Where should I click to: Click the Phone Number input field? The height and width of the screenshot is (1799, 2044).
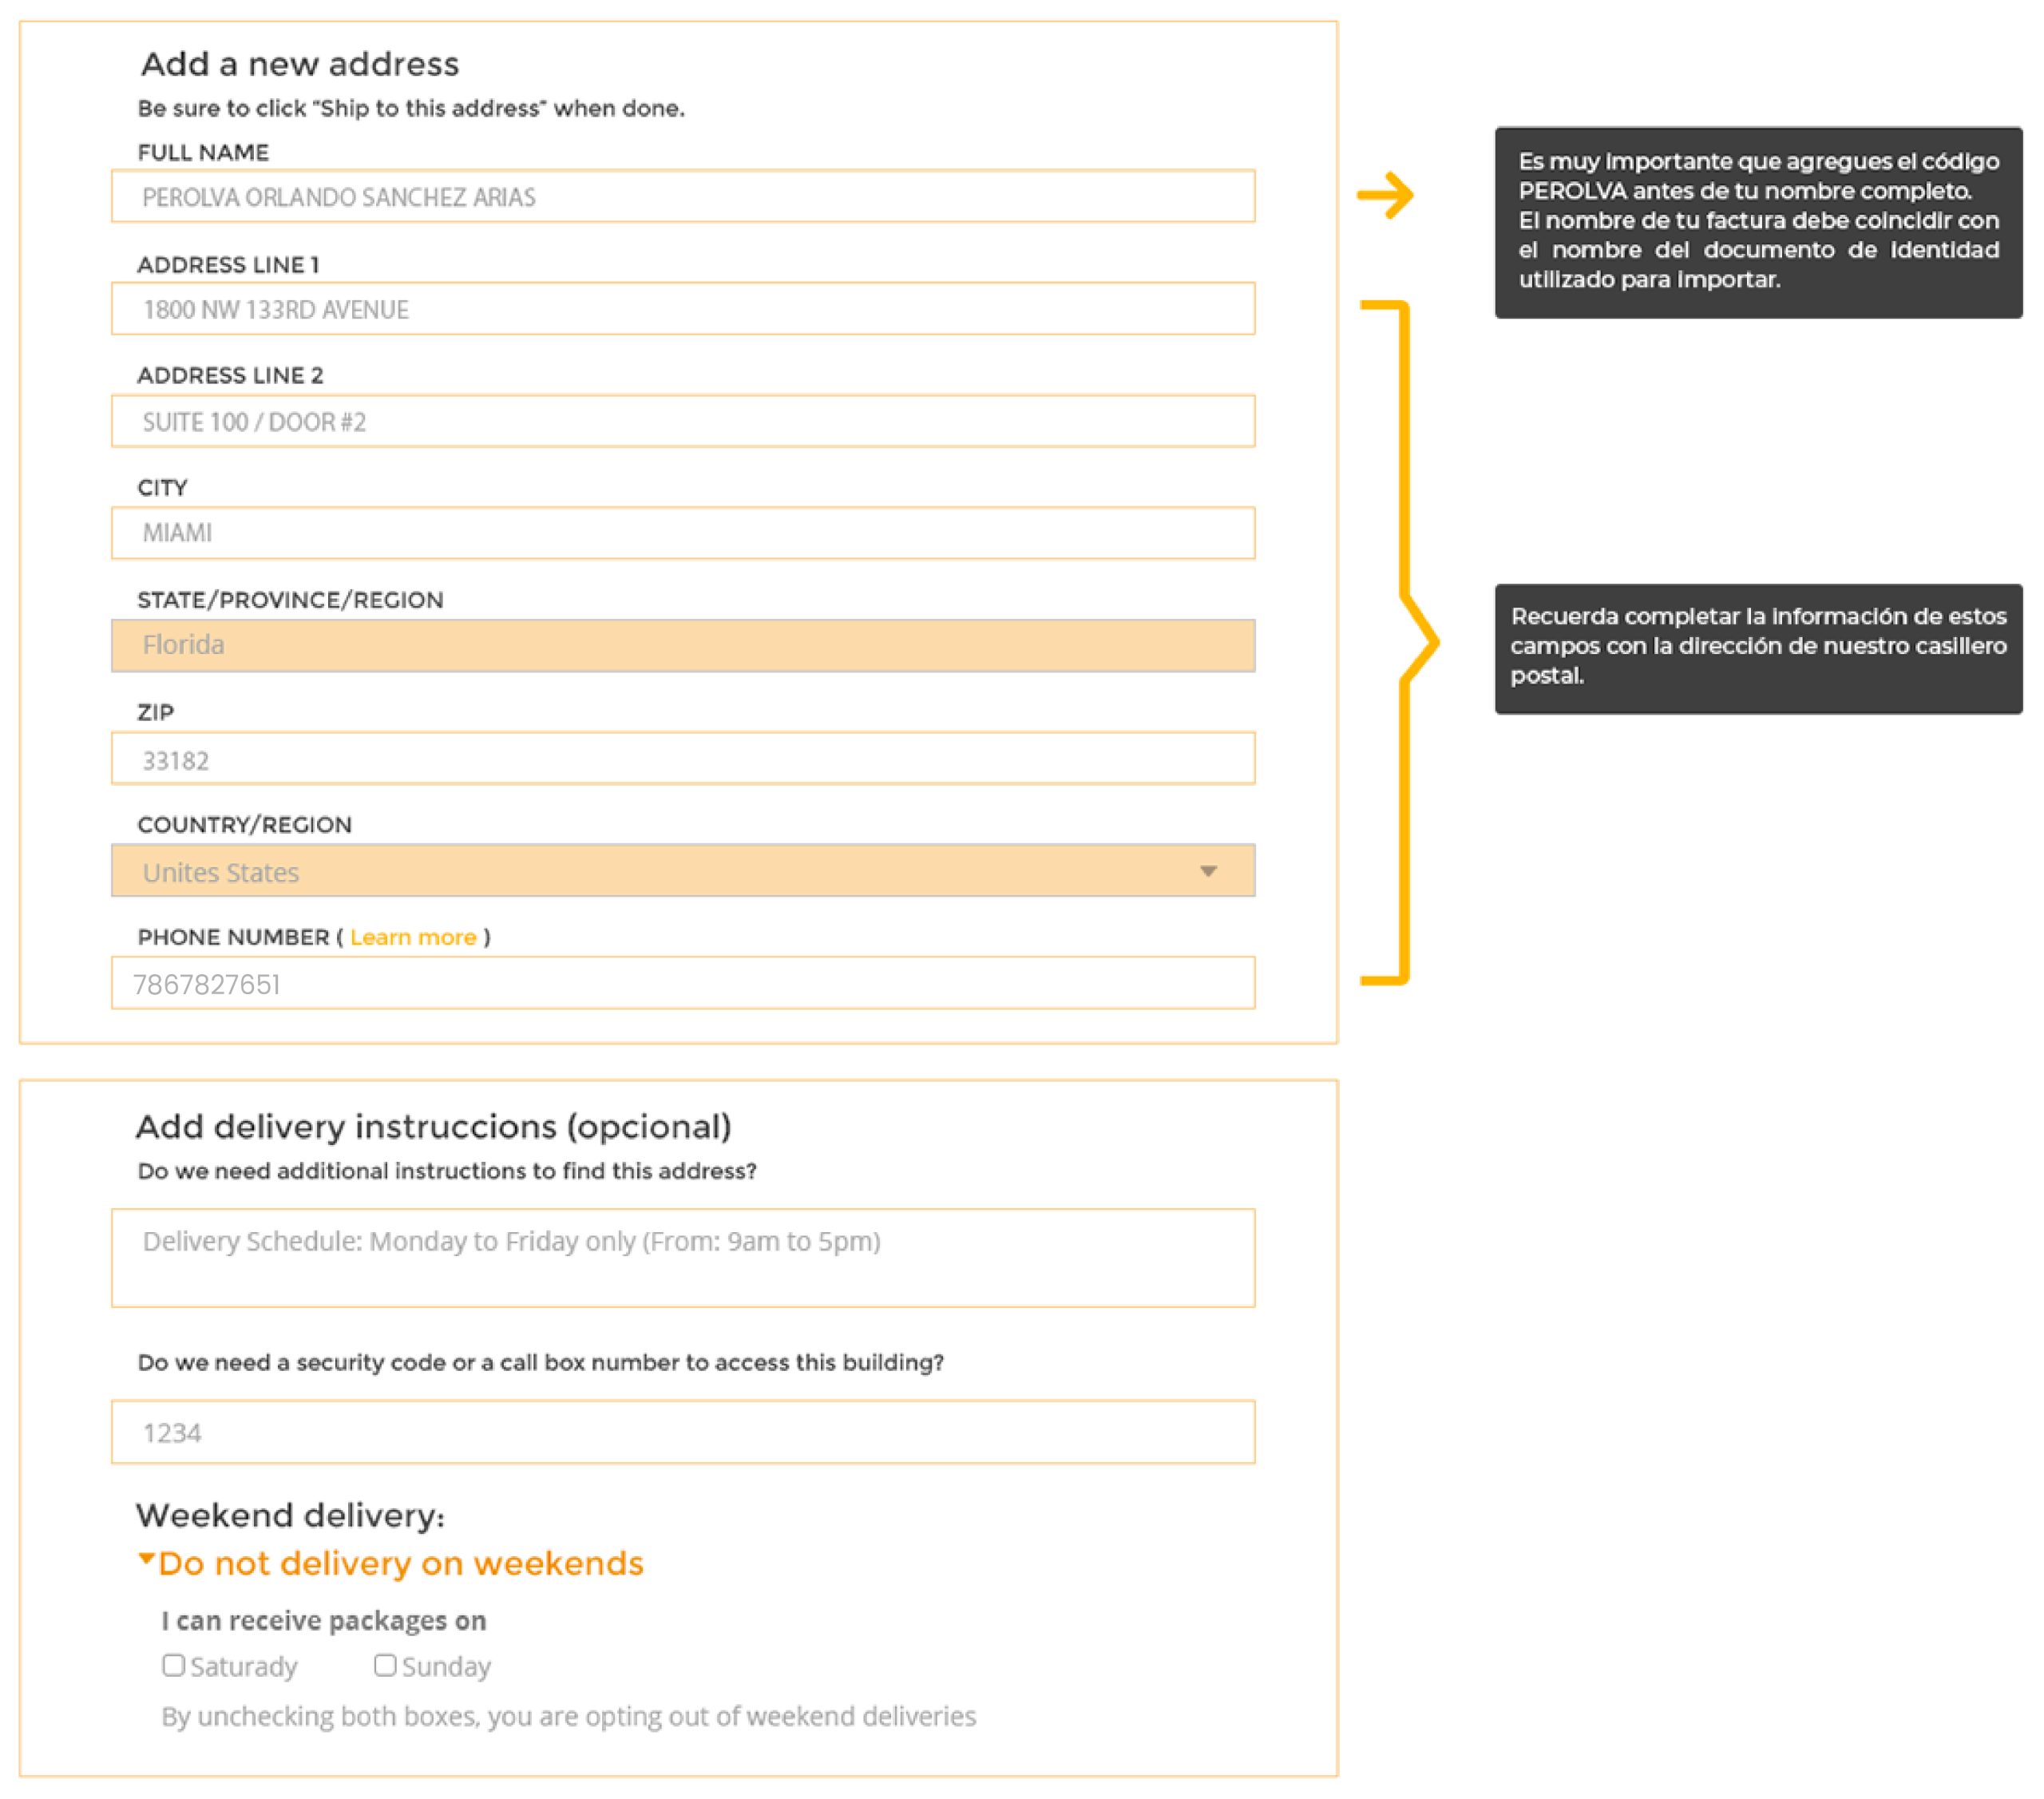tap(683, 983)
